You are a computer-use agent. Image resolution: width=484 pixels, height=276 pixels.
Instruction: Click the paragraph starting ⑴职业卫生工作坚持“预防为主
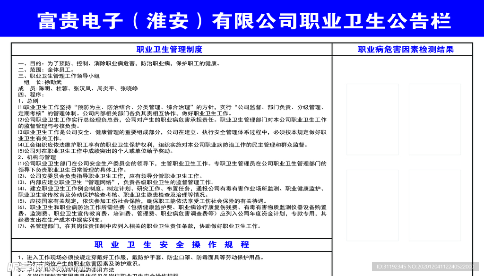(172, 107)
